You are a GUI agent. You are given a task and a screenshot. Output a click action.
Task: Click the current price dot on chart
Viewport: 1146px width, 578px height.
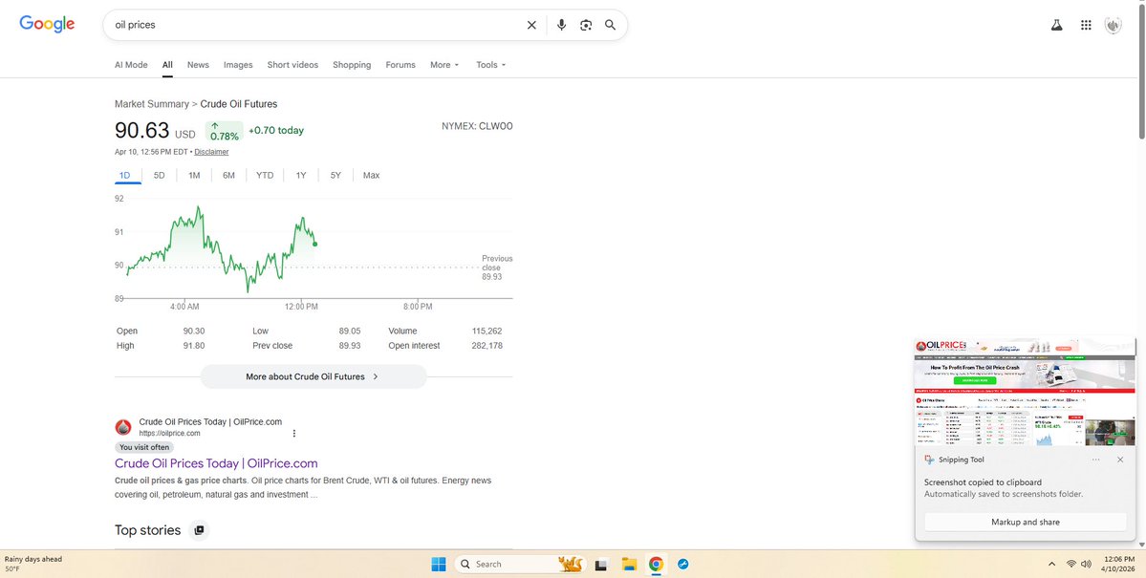point(314,244)
